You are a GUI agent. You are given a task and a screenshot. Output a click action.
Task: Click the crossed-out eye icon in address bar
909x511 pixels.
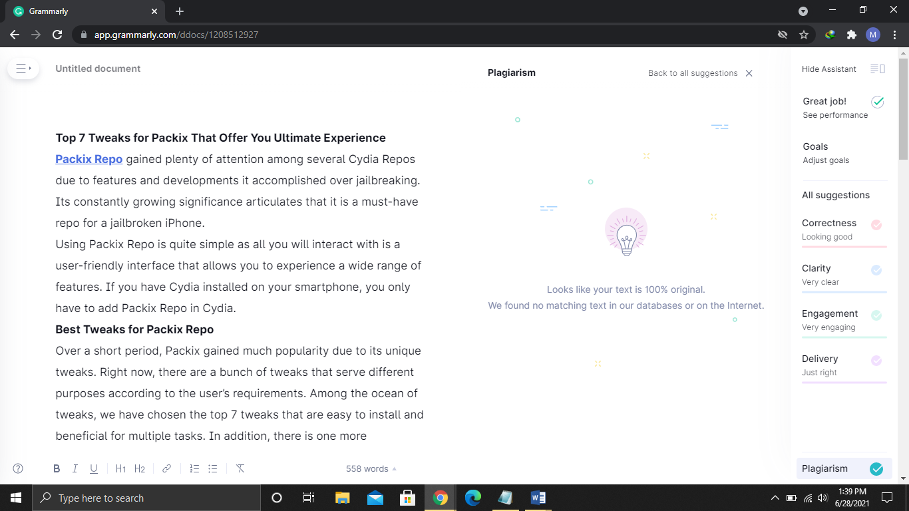(783, 35)
